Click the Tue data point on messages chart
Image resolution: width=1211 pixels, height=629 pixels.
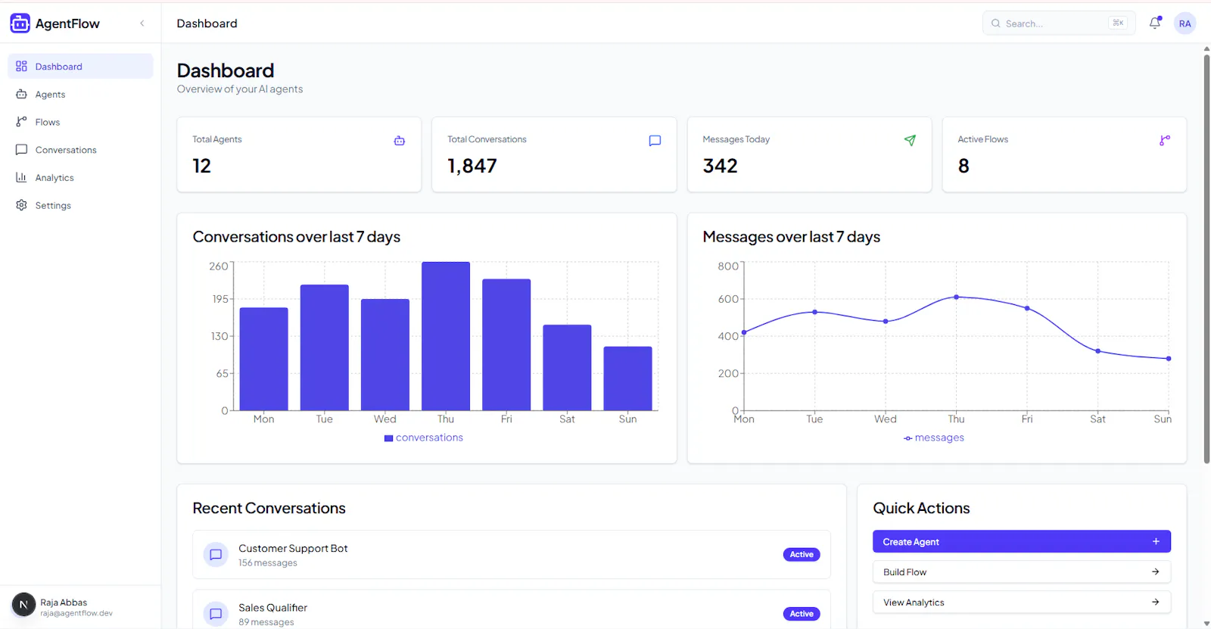click(x=814, y=312)
